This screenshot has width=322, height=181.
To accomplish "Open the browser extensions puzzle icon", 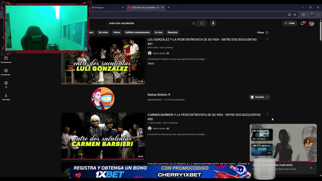I will click(303, 15).
